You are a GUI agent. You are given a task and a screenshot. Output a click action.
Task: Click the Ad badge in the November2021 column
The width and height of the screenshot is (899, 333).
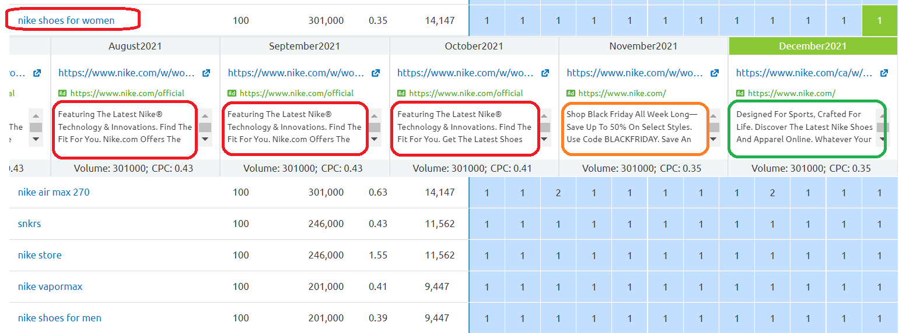click(571, 93)
